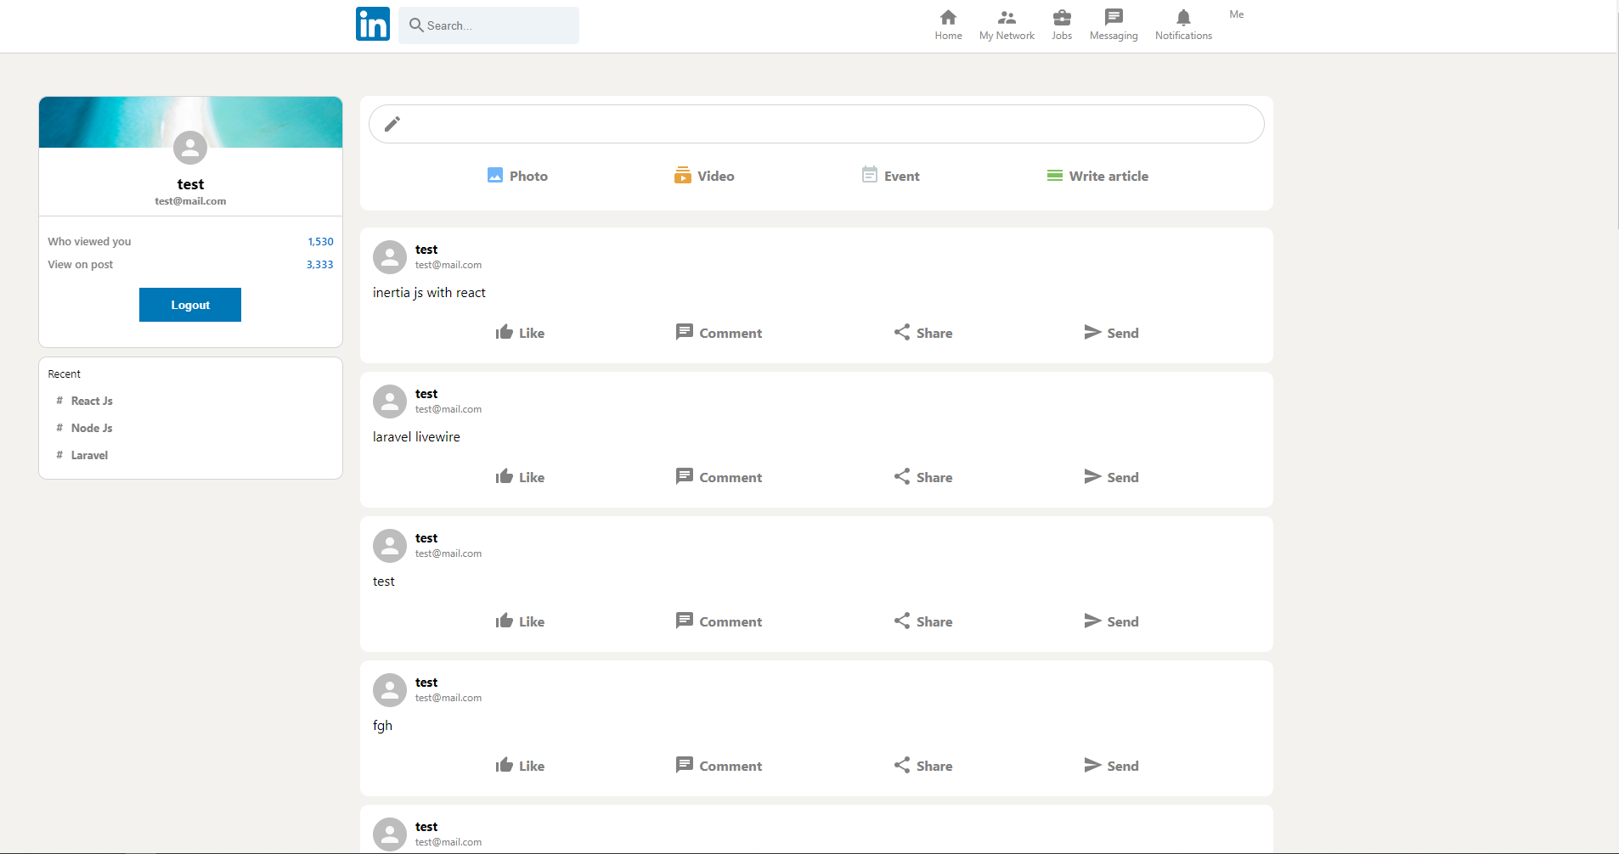Focus the Search input field
The width and height of the screenshot is (1619, 854).
coord(488,25)
